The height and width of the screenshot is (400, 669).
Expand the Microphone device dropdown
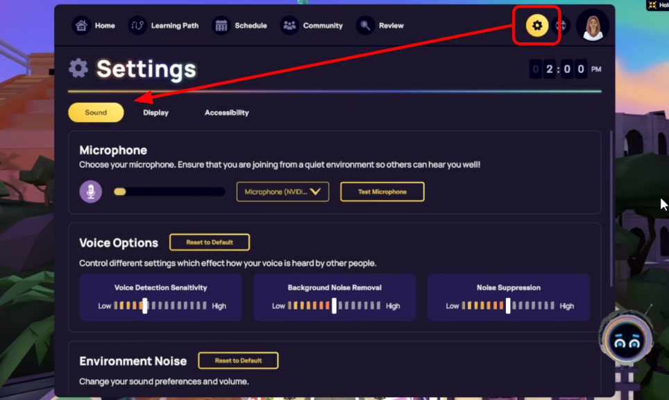pos(282,192)
